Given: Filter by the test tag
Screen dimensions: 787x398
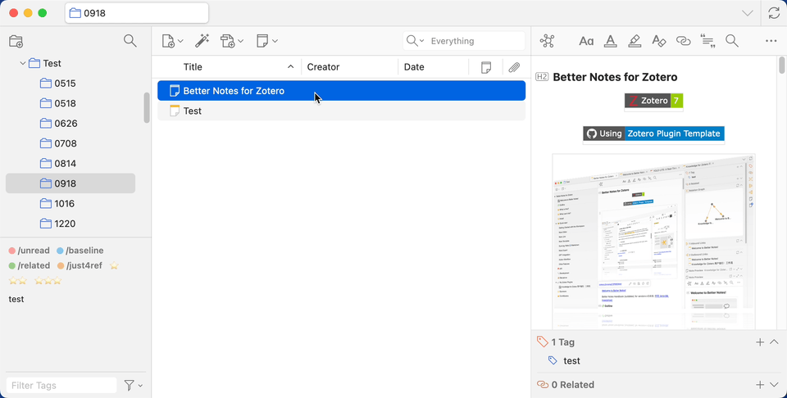Looking at the screenshot, I should tap(16, 299).
